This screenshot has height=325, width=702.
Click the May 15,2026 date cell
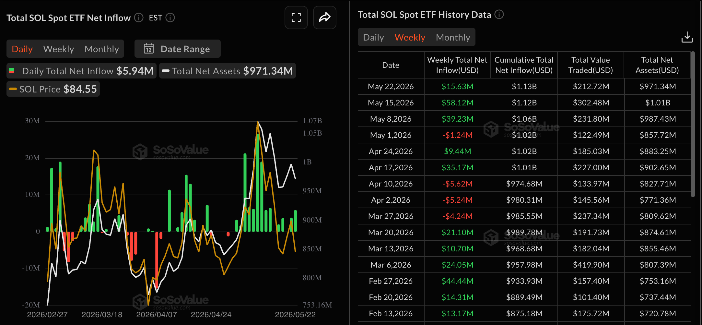(391, 102)
